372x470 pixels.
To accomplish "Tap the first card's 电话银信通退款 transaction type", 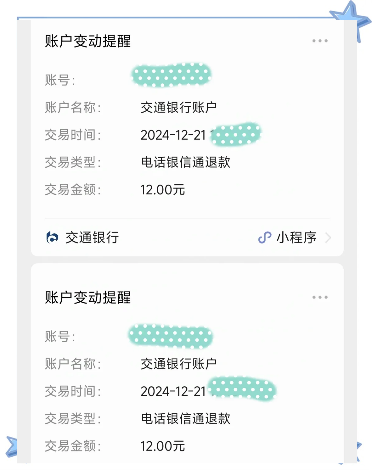I will 185,162.
